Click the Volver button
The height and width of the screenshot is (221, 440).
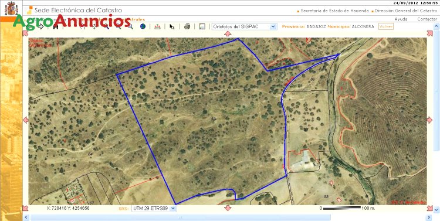pyautogui.click(x=386, y=26)
